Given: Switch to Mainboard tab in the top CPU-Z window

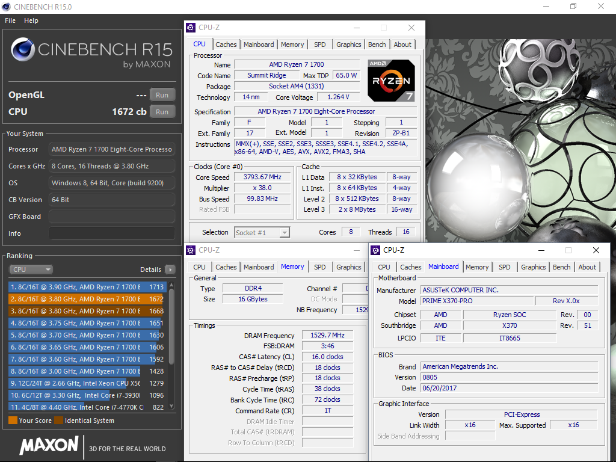Looking at the screenshot, I should [259, 45].
